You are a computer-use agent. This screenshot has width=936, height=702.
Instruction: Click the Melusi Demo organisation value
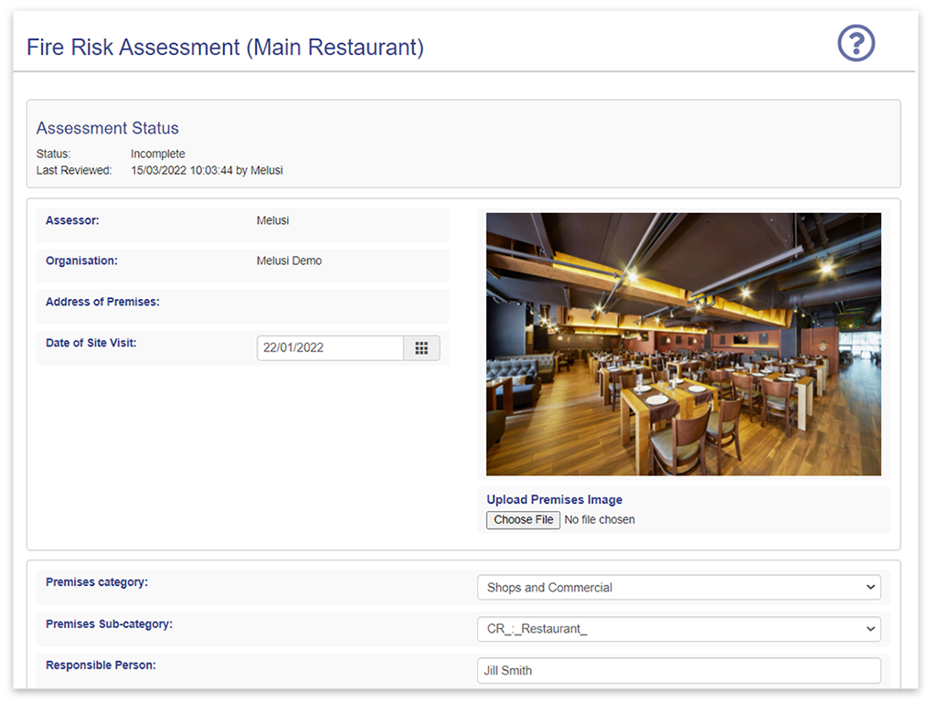(289, 261)
